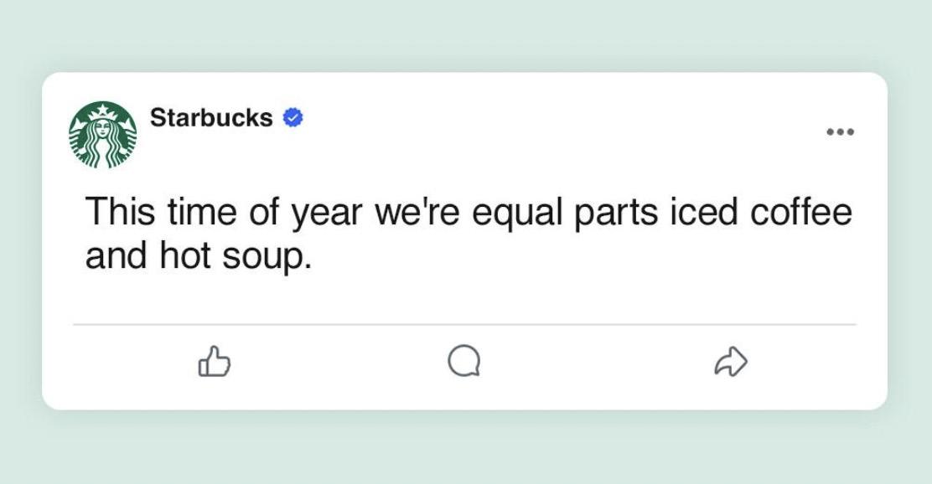Click the divider line above action icons
The width and height of the screenshot is (932, 484).
pos(464,325)
